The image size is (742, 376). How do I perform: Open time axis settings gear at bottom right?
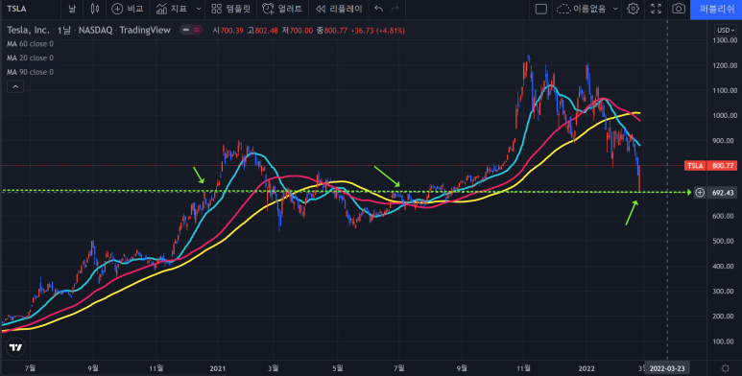coord(725,368)
